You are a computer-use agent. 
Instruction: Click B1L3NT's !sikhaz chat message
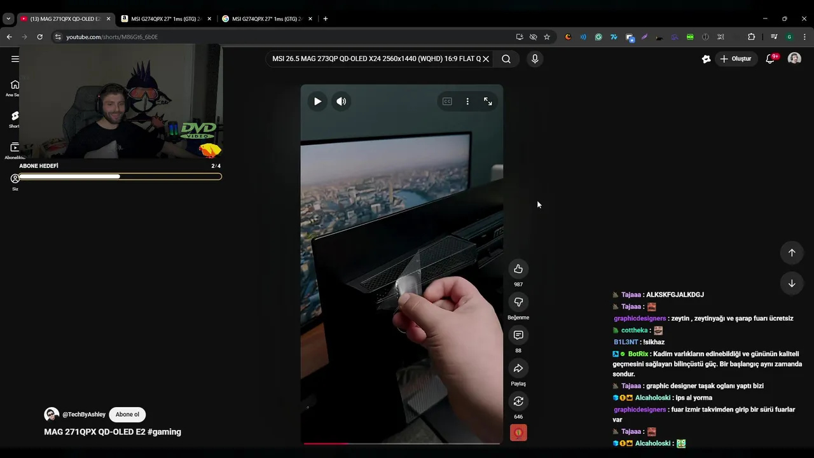[x=638, y=342]
